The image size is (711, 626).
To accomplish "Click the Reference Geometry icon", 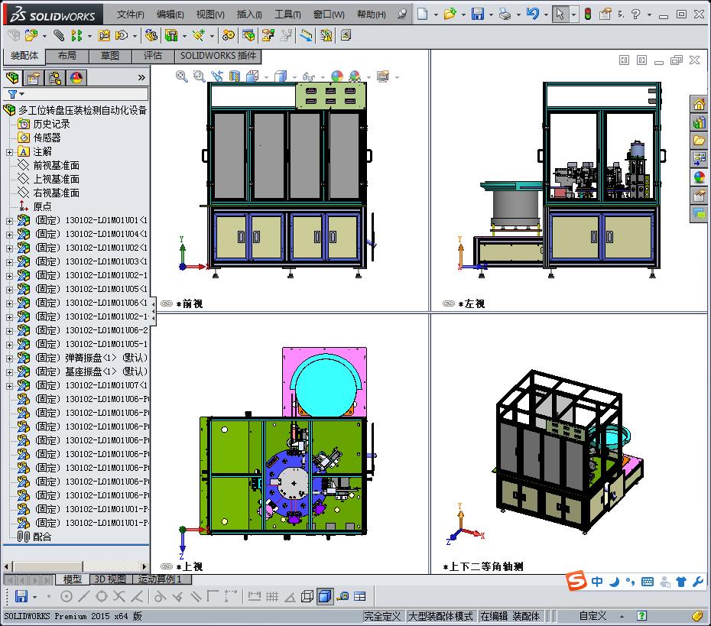I will pos(199,35).
